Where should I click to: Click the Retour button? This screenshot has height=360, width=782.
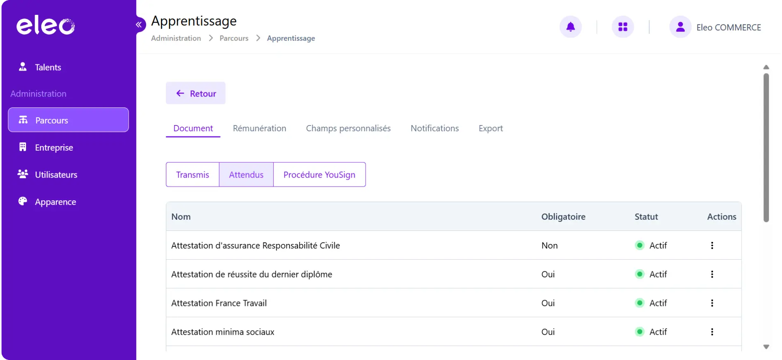click(x=196, y=93)
